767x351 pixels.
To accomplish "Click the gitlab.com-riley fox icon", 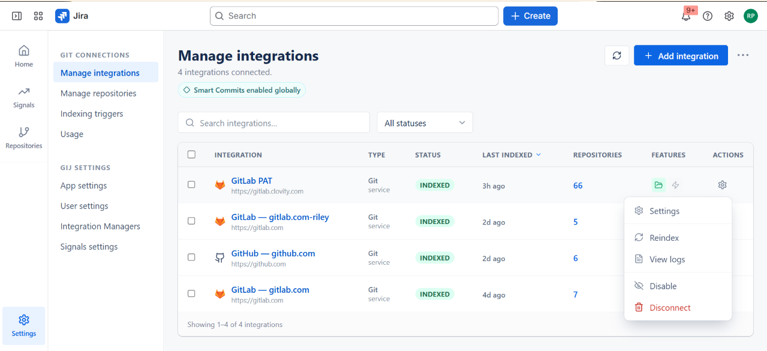I will point(220,222).
